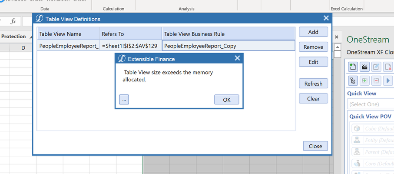This screenshot has height=174, width=394.
Task: Close the Table View Definitions dialog via Close button
Action: point(315,146)
